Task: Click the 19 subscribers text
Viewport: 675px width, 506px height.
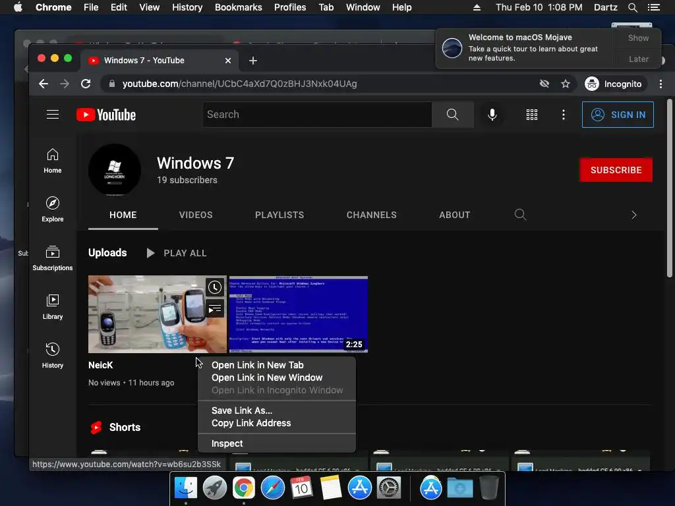Action: (x=187, y=180)
